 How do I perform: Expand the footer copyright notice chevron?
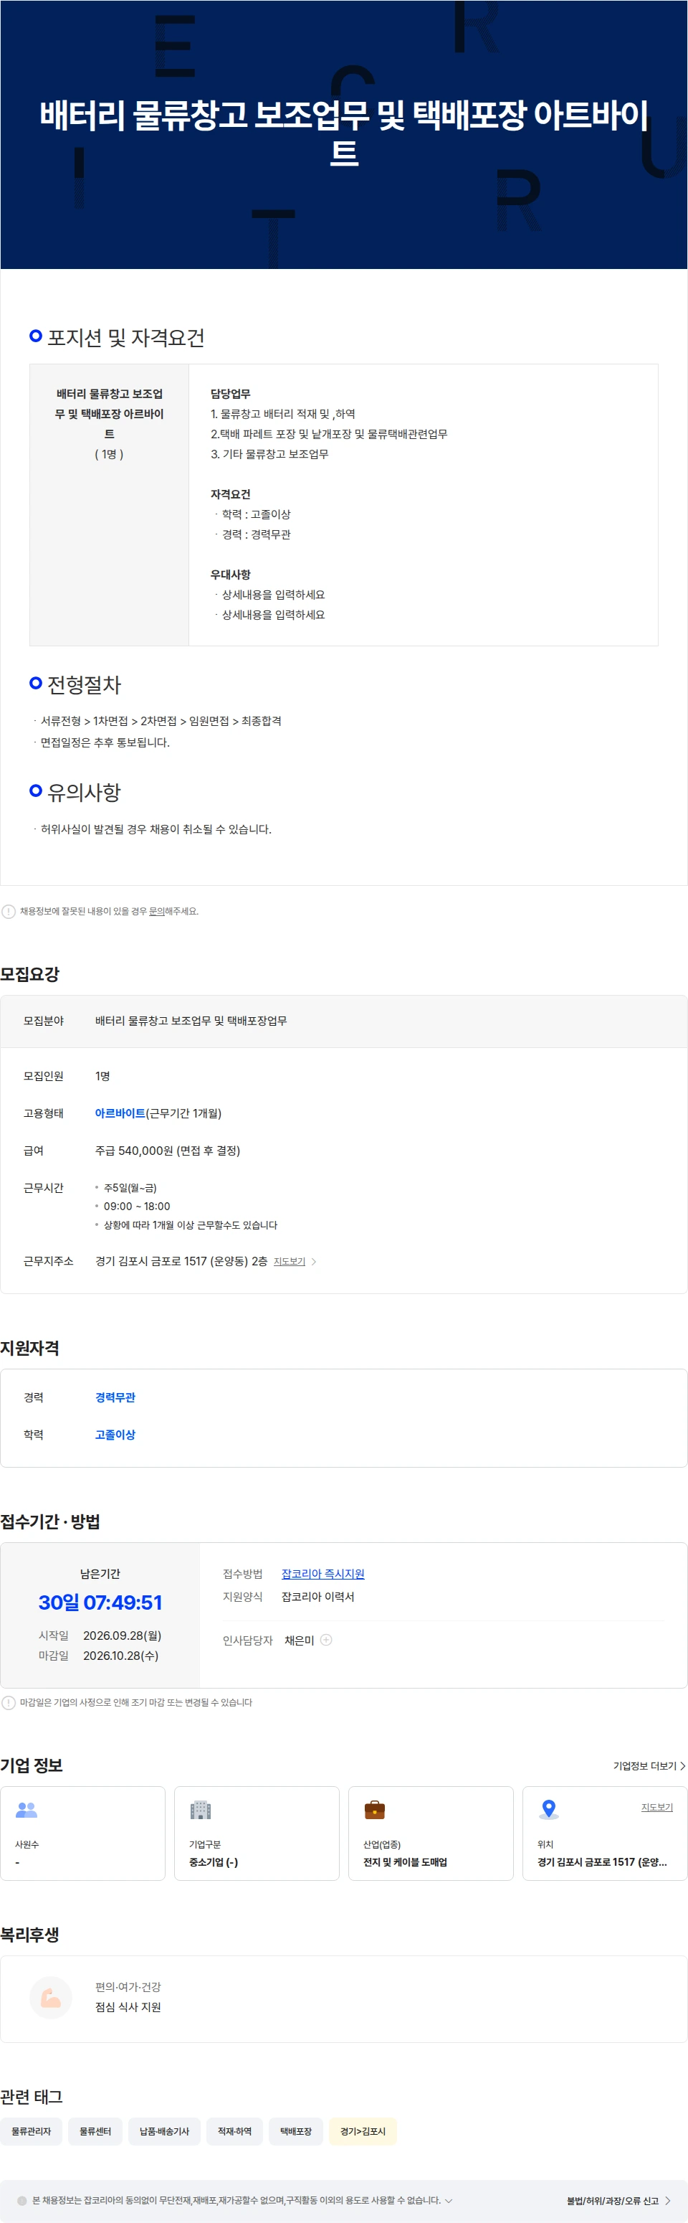pos(449,2200)
